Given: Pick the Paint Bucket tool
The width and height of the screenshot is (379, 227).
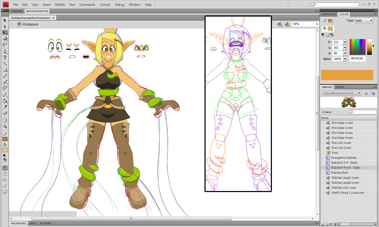Looking at the screenshot, I should pos(5,101).
